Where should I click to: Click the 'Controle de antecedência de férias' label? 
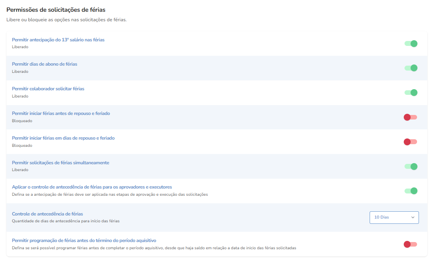coord(47,214)
